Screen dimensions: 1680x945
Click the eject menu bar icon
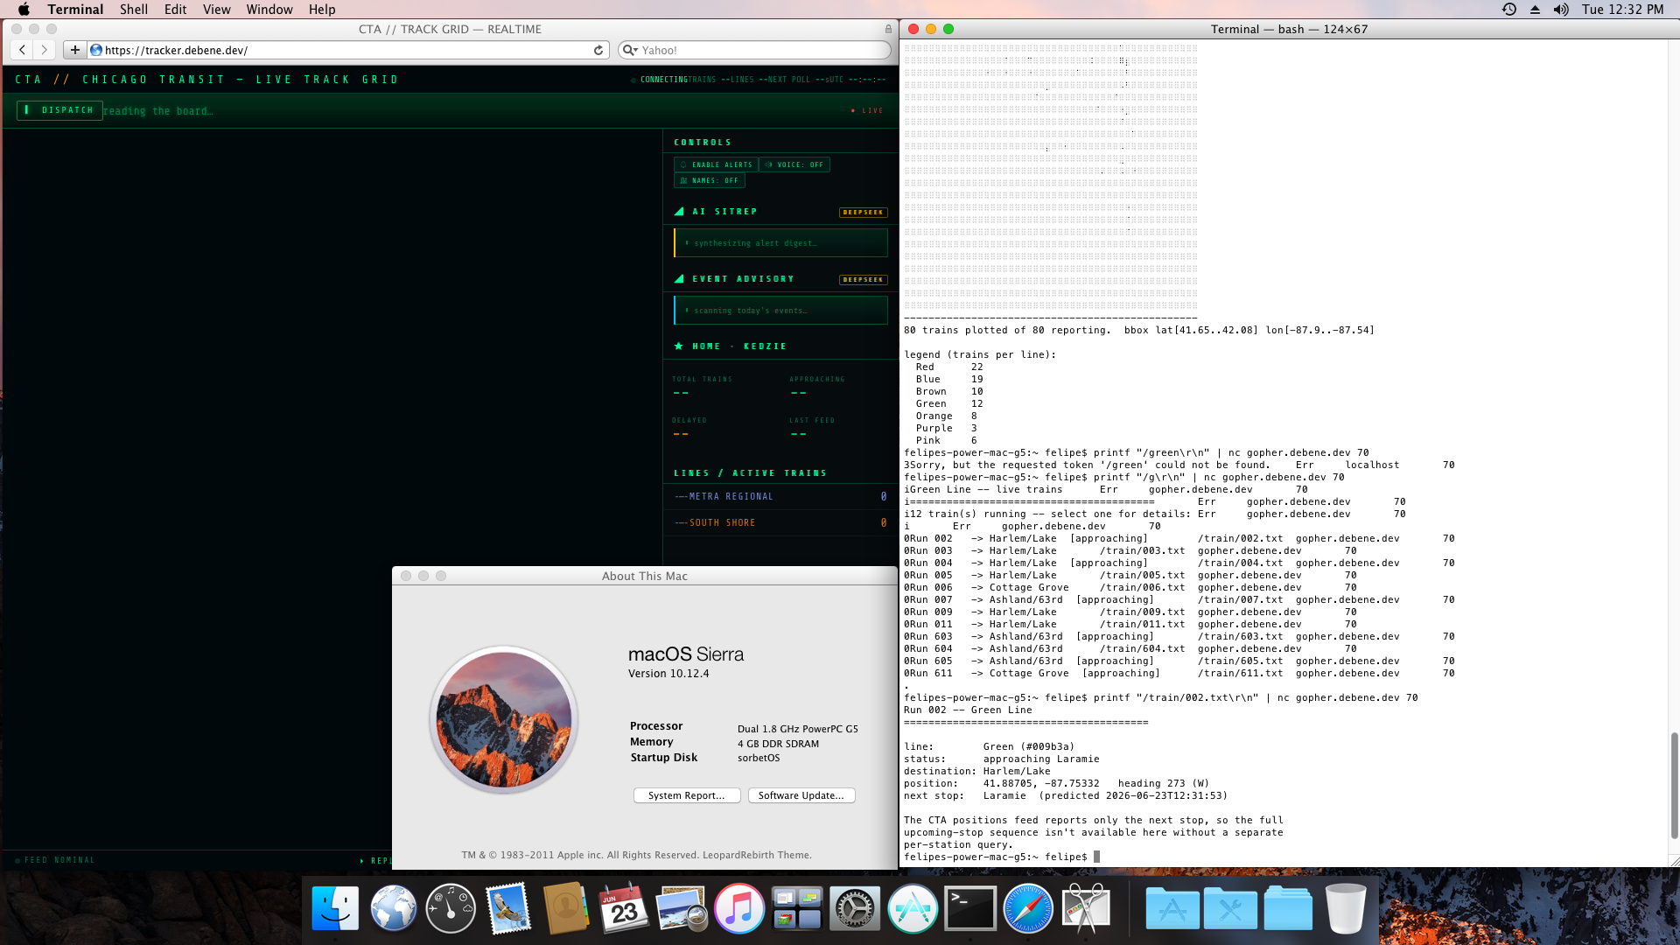(1535, 9)
